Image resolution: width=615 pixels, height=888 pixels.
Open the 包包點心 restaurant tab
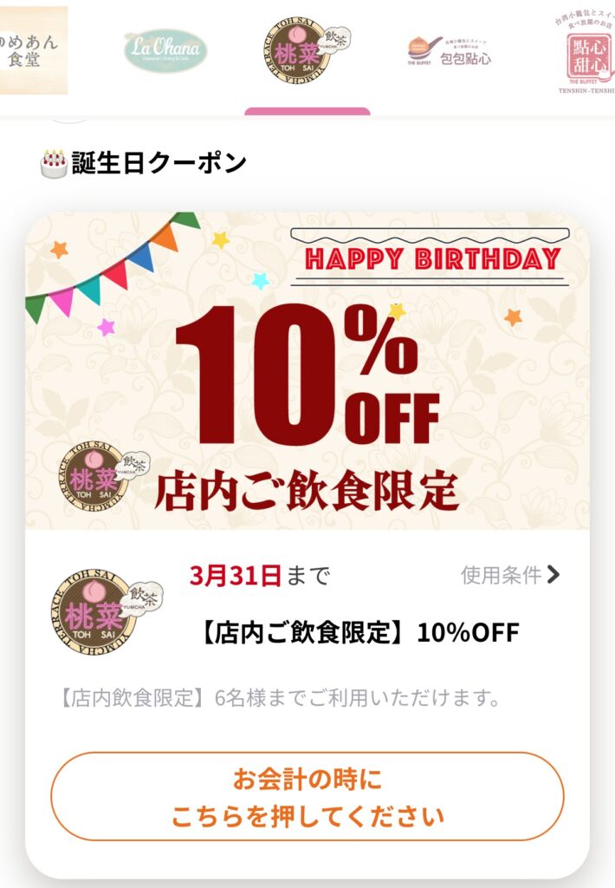point(450,51)
